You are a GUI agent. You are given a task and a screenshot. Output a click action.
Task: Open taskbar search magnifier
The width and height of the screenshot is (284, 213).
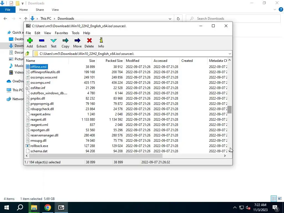(20, 207)
